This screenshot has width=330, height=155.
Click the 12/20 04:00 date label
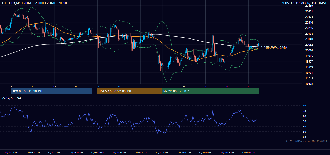pos(227,153)
